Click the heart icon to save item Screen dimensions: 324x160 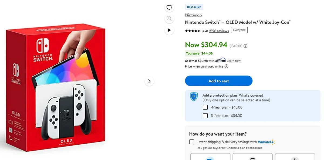[169, 7]
